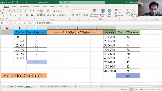162x91 pixels.
Task: Click the Undo arrow icon
Action: click(x=17, y=2)
